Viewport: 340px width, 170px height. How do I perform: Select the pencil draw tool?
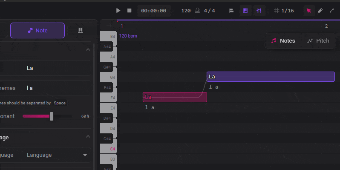tap(320, 11)
